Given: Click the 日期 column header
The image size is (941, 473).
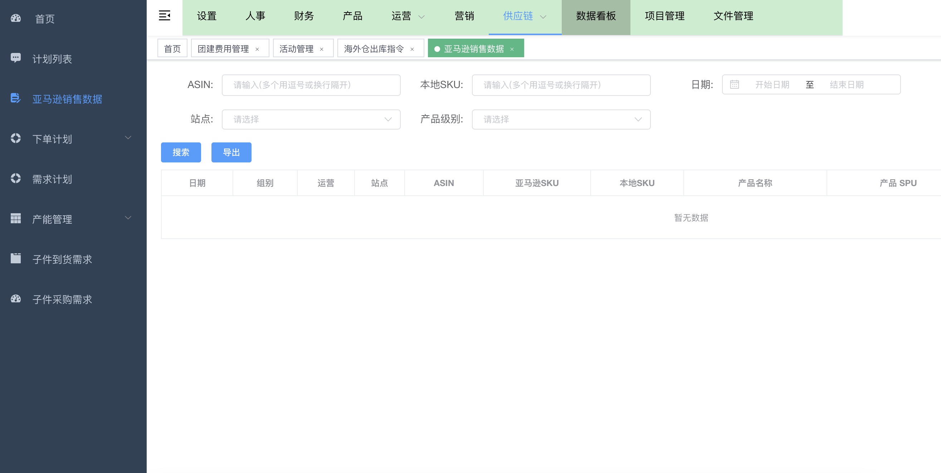Looking at the screenshot, I should click(197, 183).
